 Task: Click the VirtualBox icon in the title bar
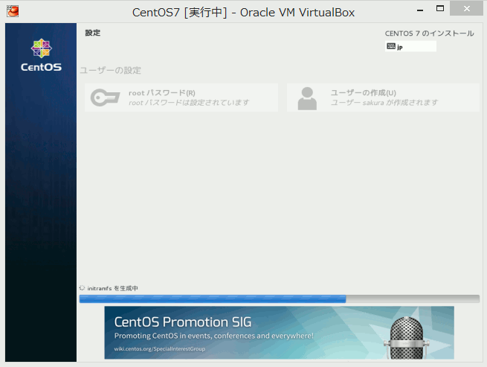pos(13,12)
